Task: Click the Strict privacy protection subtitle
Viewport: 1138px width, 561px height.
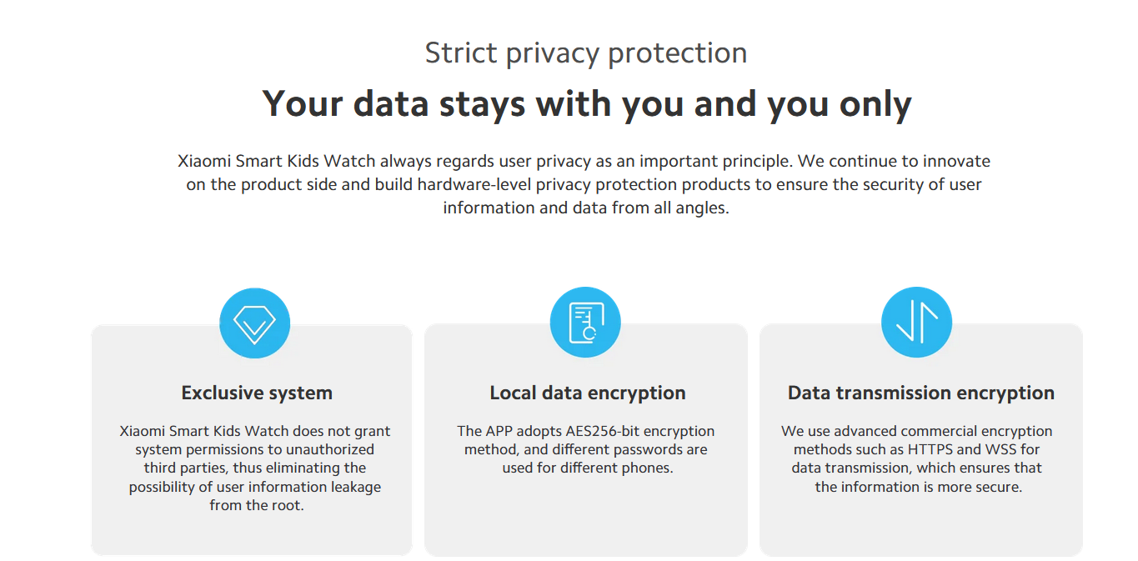Action: click(x=586, y=53)
